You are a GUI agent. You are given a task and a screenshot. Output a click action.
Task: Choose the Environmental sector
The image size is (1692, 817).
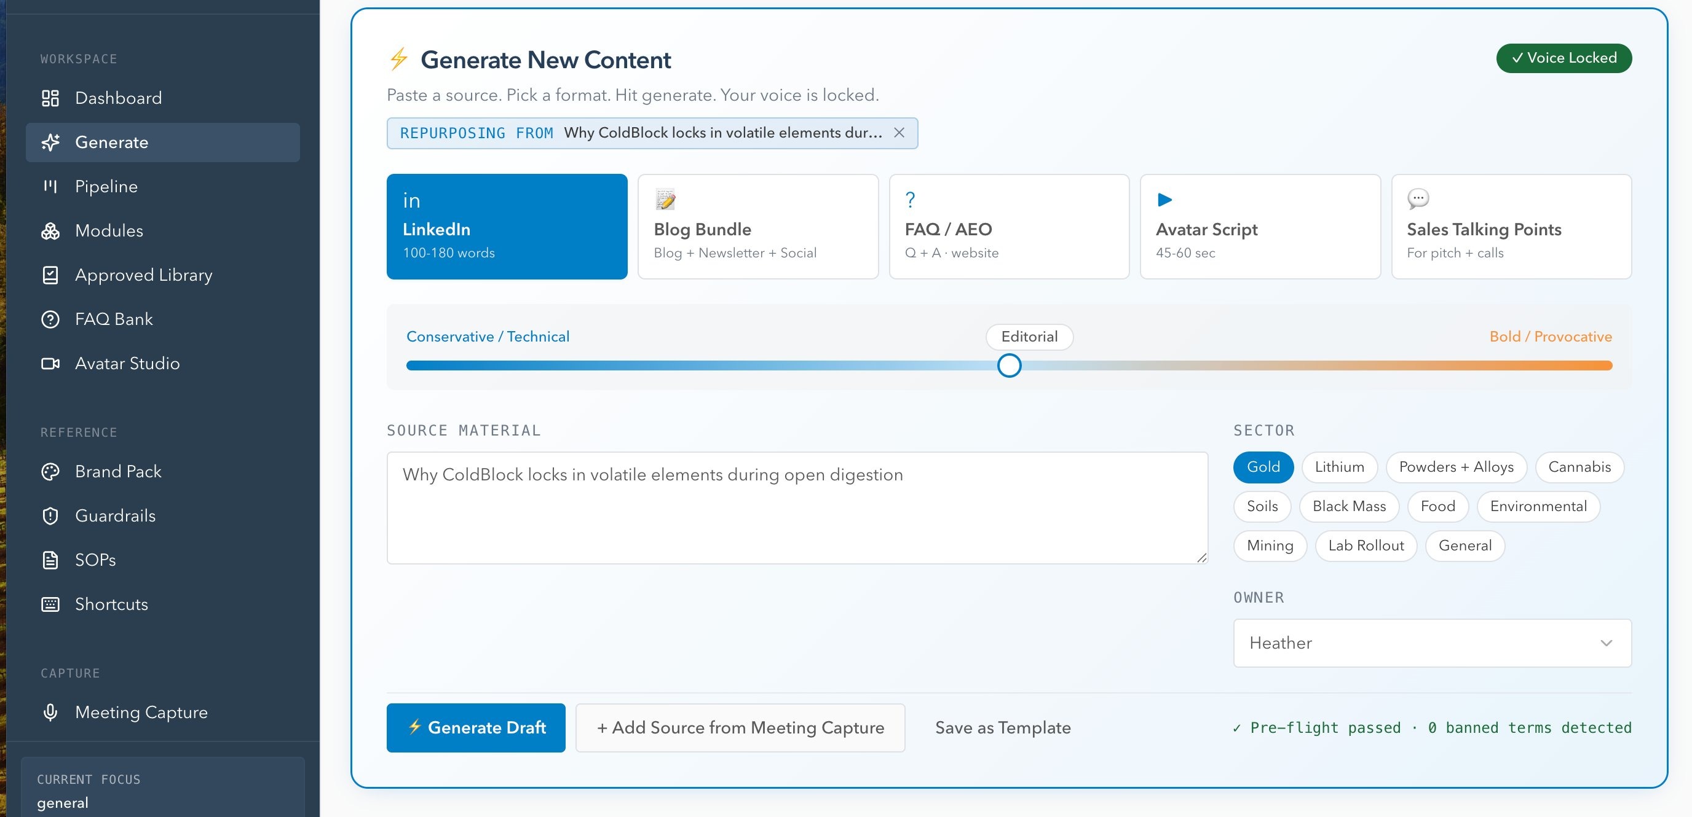pyautogui.click(x=1538, y=507)
